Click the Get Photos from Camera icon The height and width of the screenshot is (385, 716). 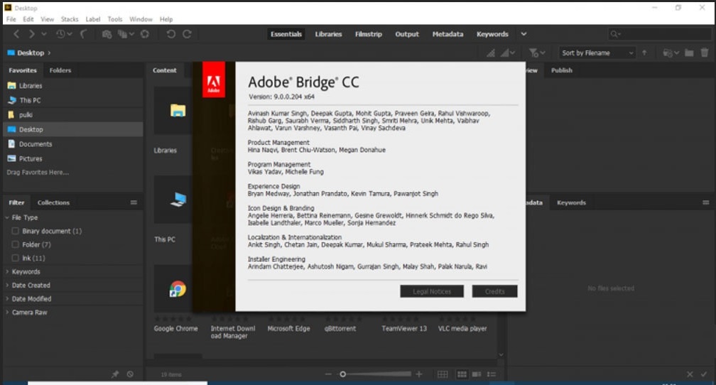pos(107,34)
